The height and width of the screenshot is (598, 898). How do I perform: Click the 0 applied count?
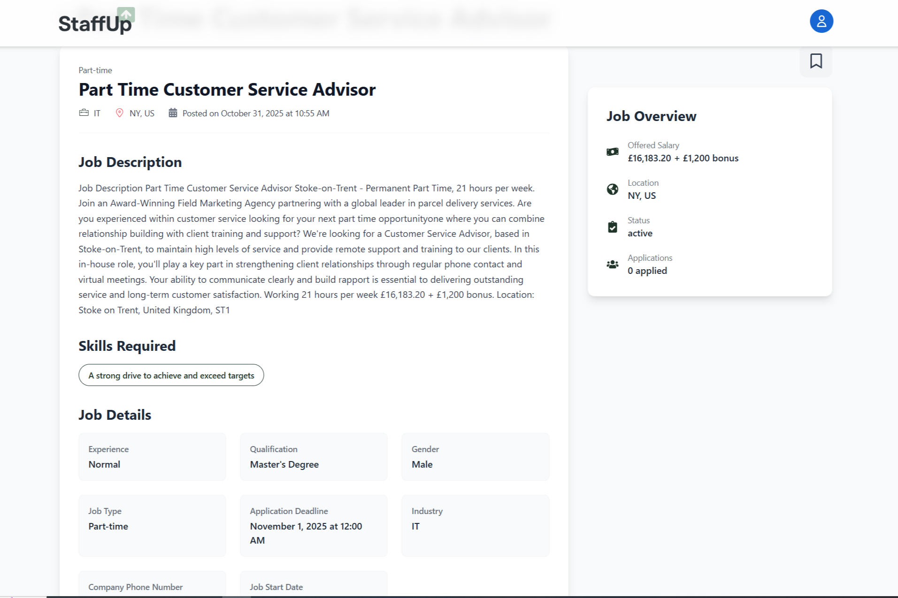pos(647,271)
